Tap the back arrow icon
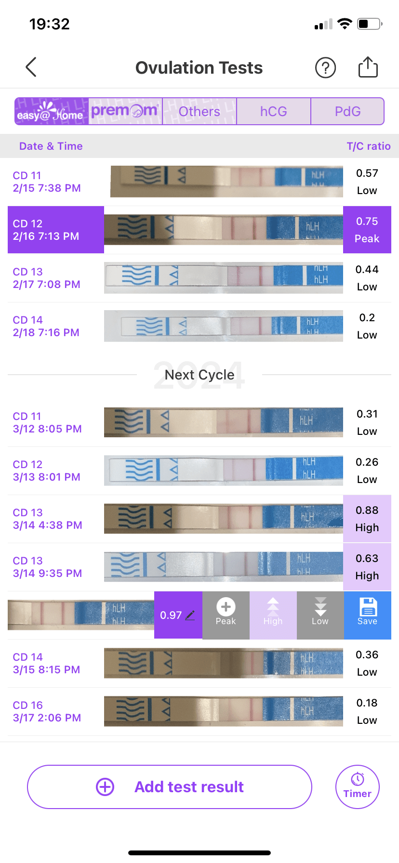Screen dimensions: 399x863 point(31,67)
